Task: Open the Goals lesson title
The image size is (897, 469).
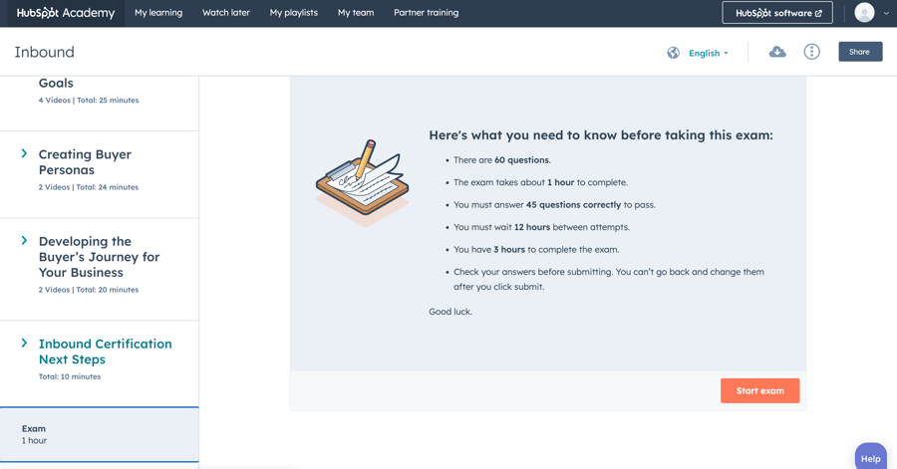Action: pyautogui.click(x=56, y=83)
